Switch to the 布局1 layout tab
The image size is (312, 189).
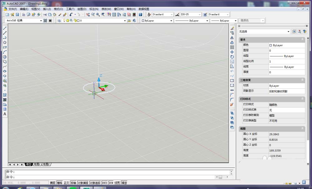[37, 164]
